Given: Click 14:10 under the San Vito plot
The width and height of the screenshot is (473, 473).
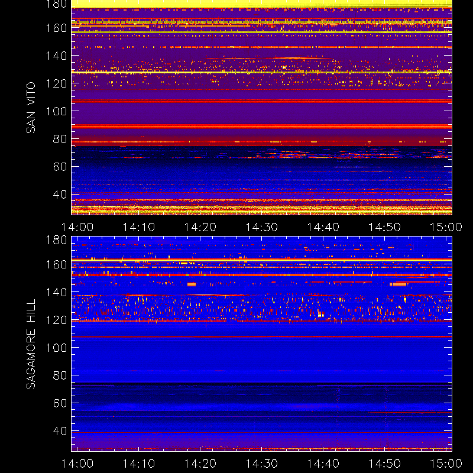Looking at the screenshot, I should click(x=139, y=227).
